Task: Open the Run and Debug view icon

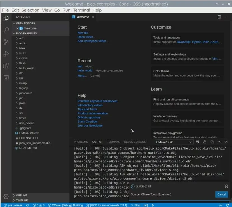Action: [x=6, y=54]
